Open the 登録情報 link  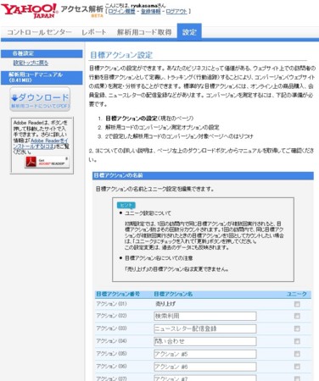coord(150,11)
